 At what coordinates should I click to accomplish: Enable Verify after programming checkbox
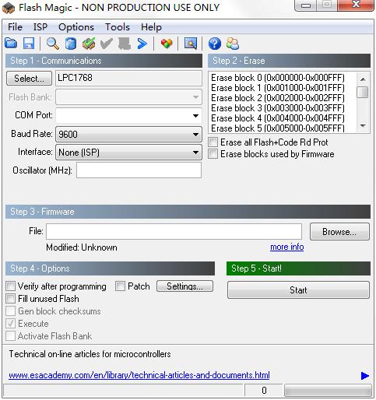[11, 286]
